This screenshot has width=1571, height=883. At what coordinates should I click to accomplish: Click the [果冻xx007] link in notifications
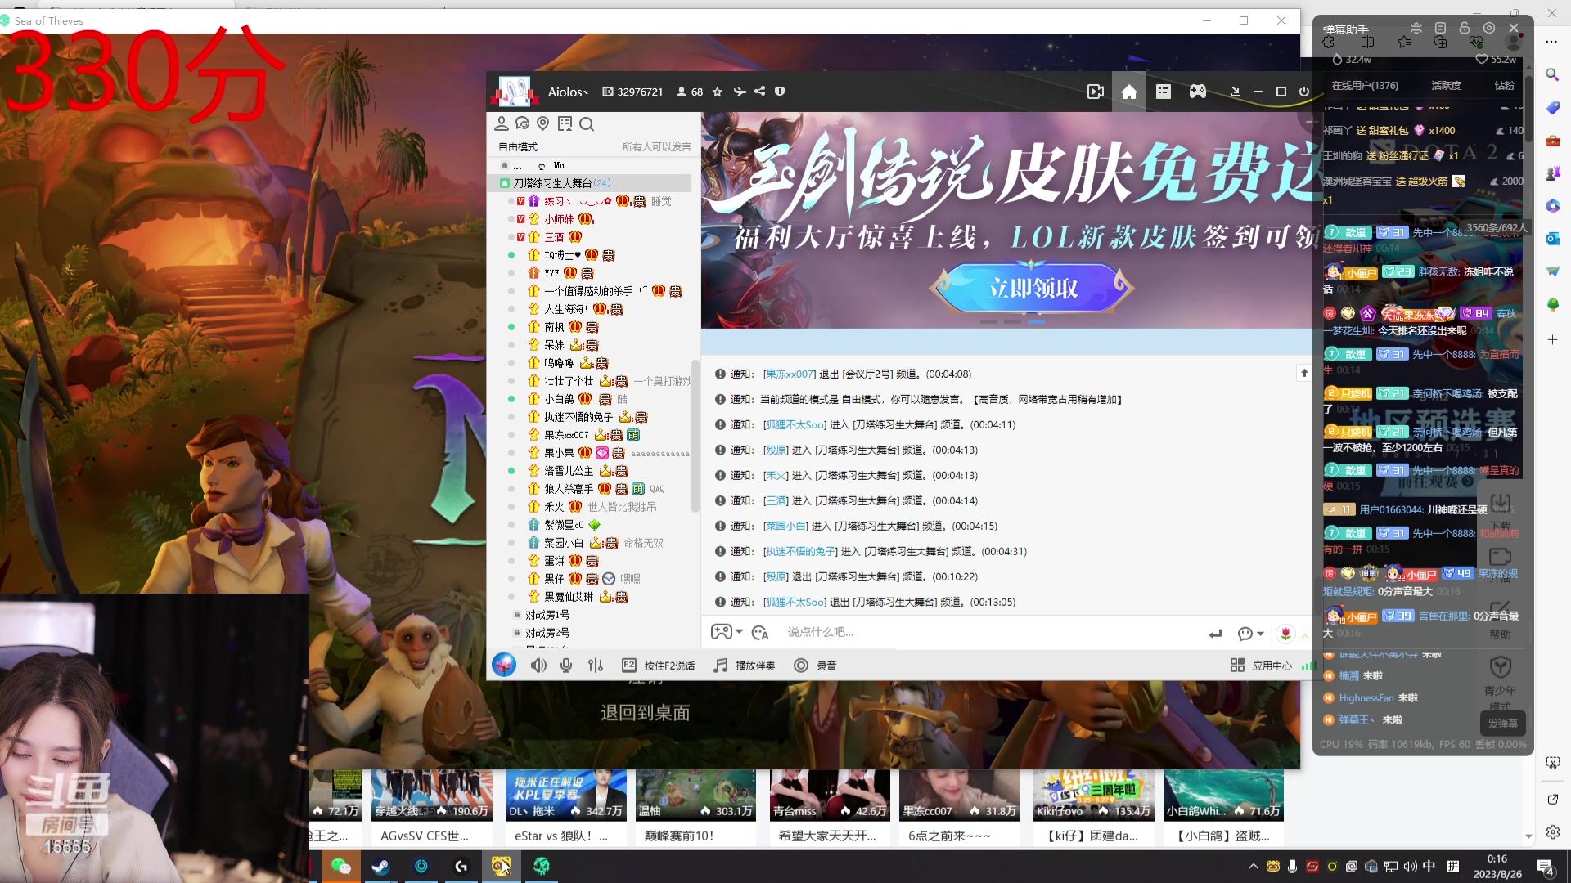tap(790, 374)
